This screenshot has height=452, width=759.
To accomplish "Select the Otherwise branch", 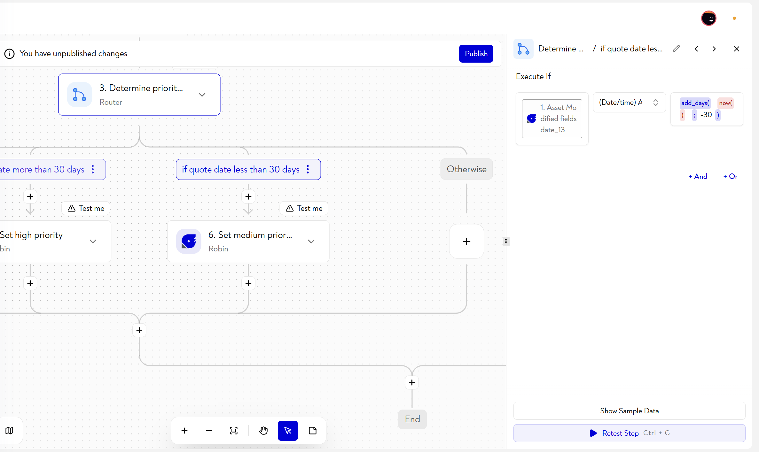I will coord(466,169).
